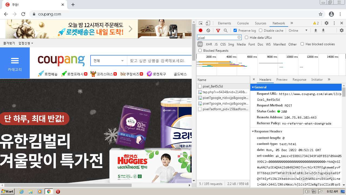Filter requests by JS
346x195 pixels.
(x=216, y=44)
